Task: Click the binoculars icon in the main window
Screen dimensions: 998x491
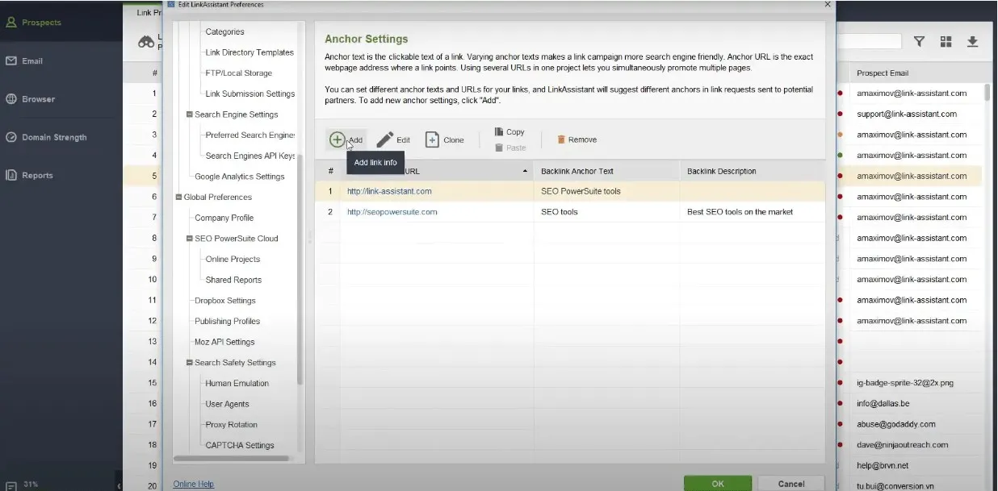Action: pos(146,42)
